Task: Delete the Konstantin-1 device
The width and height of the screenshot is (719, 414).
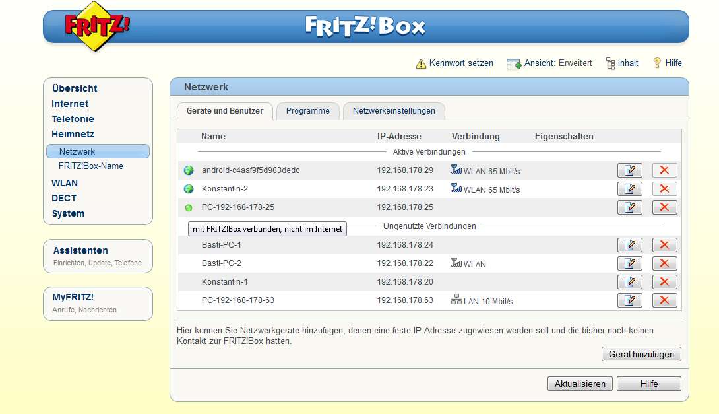Action: click(x=664, y=282)
